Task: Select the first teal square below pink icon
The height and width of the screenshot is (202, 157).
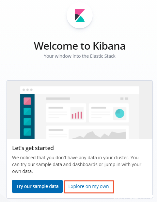Action: pyautogui.click(x=27, y=111)
